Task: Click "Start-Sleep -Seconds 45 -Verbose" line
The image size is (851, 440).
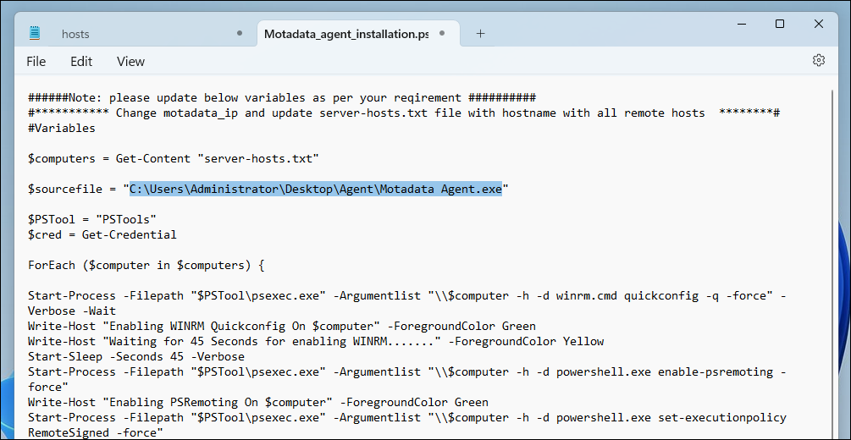Action: coord(136,356)
